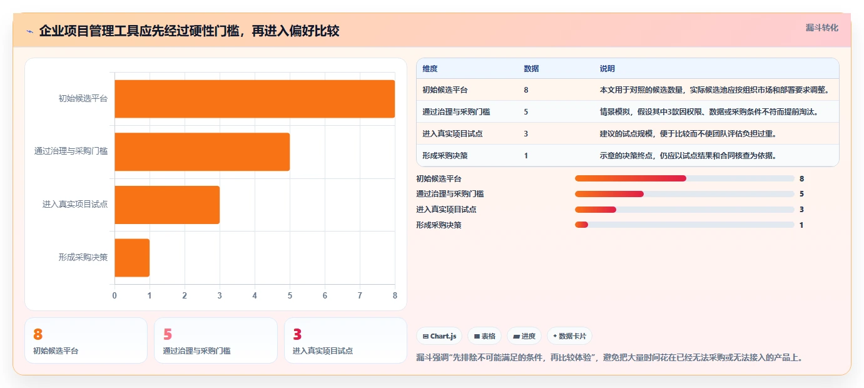This screenshot has width=864, height=388.
Task: Click the chart y-axis label 通过治理与采购门槛
Action: [x=71, y=151]
